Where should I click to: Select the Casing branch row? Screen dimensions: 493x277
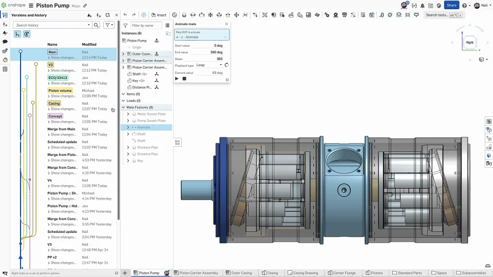64,106
